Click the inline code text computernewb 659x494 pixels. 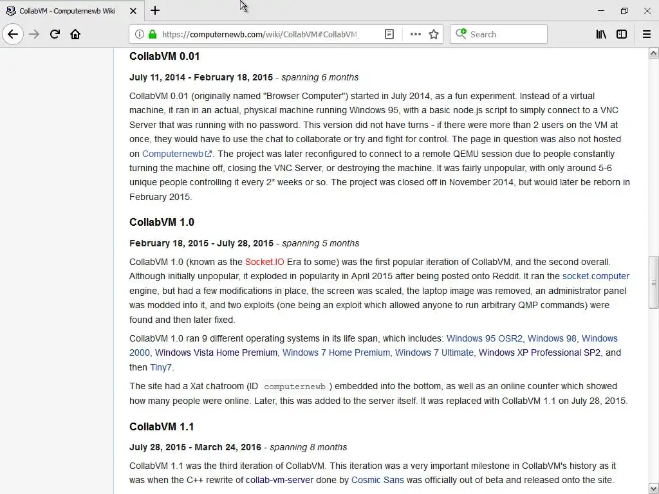coord(295,387)
